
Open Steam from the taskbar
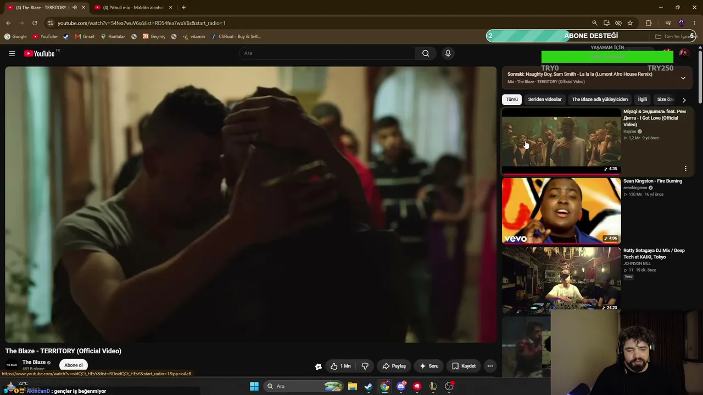click(x=368, y=386)
